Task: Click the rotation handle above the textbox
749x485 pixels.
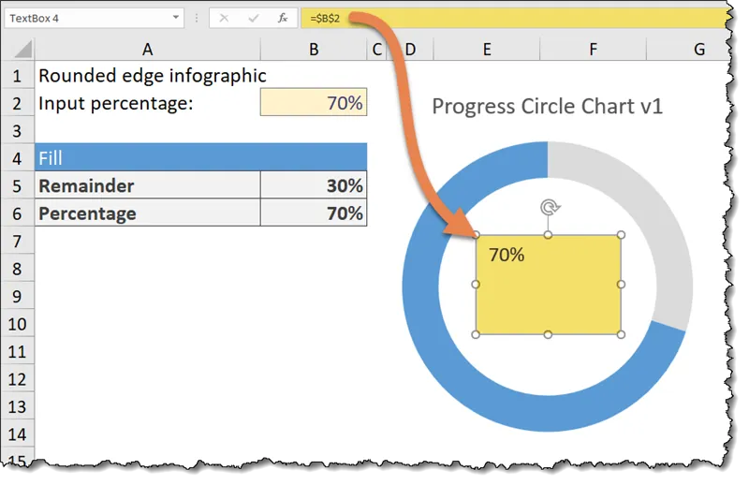Action: [x=550, y=208]
